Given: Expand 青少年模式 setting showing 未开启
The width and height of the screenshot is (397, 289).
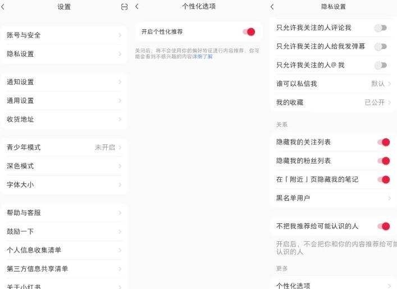Looking at the screenshot, I should coord(108,147).
